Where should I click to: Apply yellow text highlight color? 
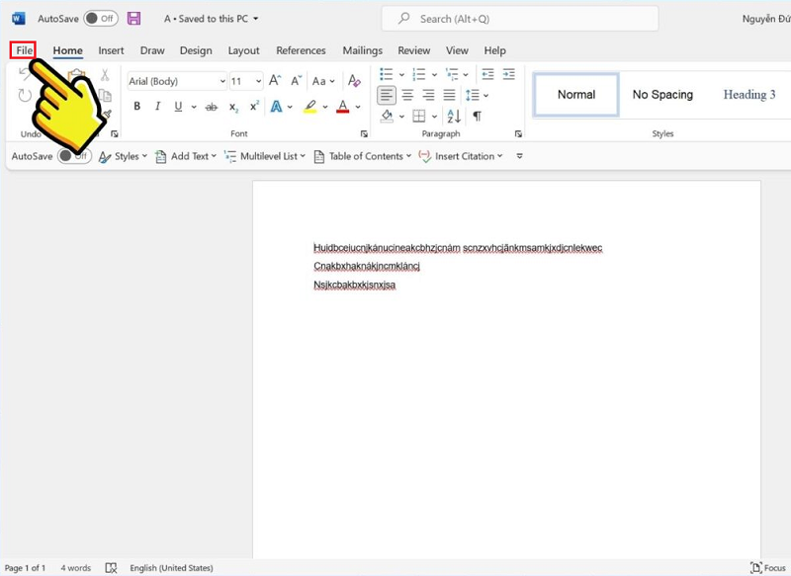(309, 107)
